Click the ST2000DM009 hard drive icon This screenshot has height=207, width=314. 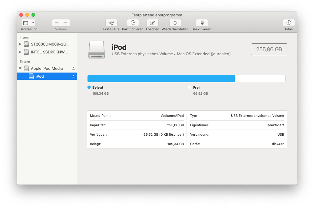[26, 44]
